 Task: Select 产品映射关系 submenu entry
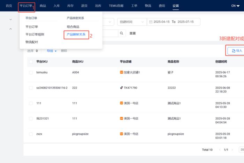coord(76,34)
